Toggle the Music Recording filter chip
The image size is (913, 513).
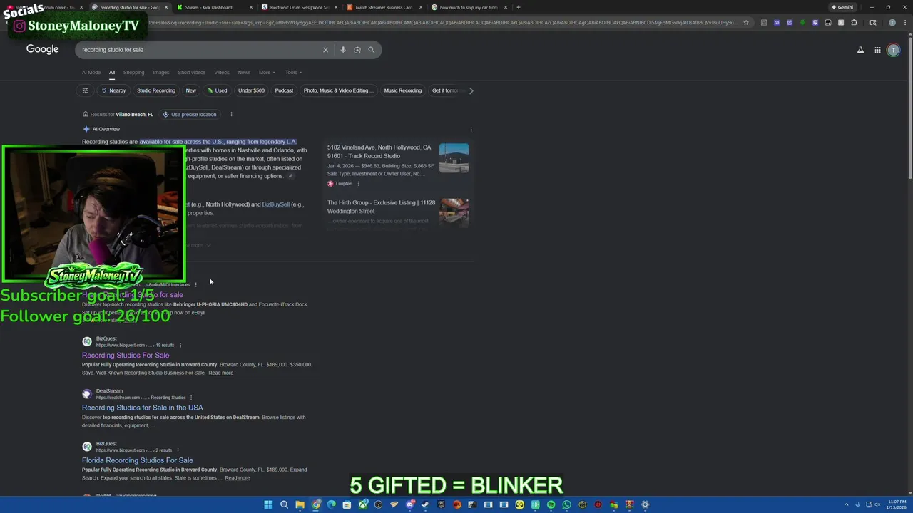pos(403,90)
